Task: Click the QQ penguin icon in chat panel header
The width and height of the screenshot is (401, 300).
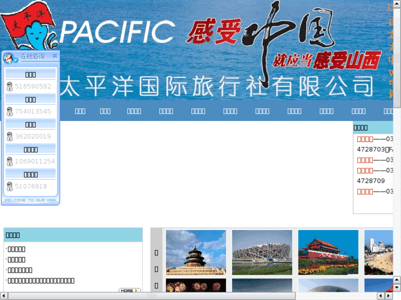Action: coord(9,58)
